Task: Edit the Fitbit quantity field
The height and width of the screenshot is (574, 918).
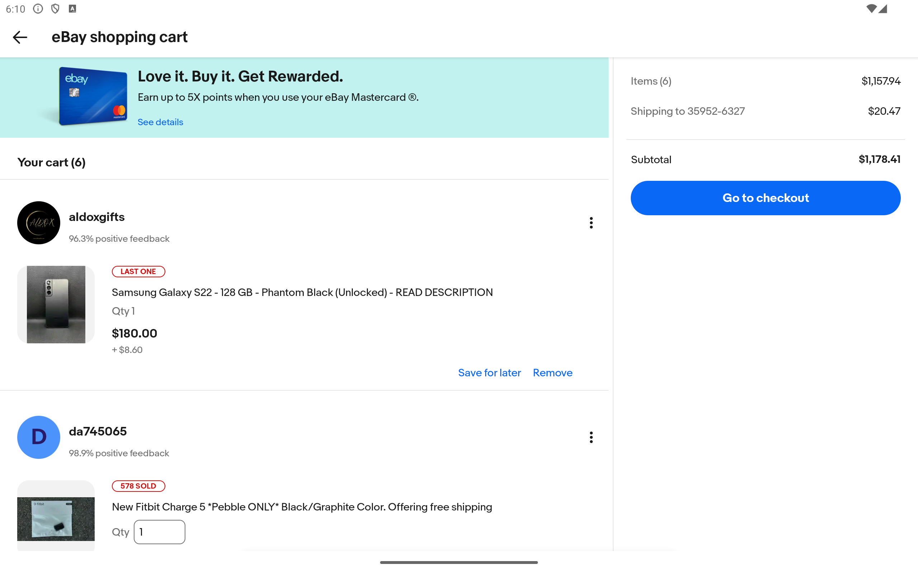Action: coord(159,532)
